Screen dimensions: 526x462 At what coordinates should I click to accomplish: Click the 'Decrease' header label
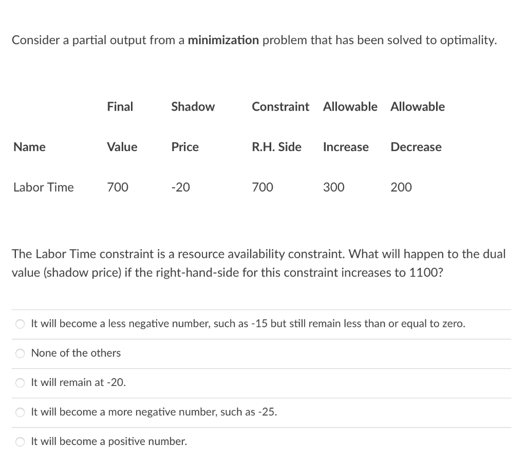(416, 147)
